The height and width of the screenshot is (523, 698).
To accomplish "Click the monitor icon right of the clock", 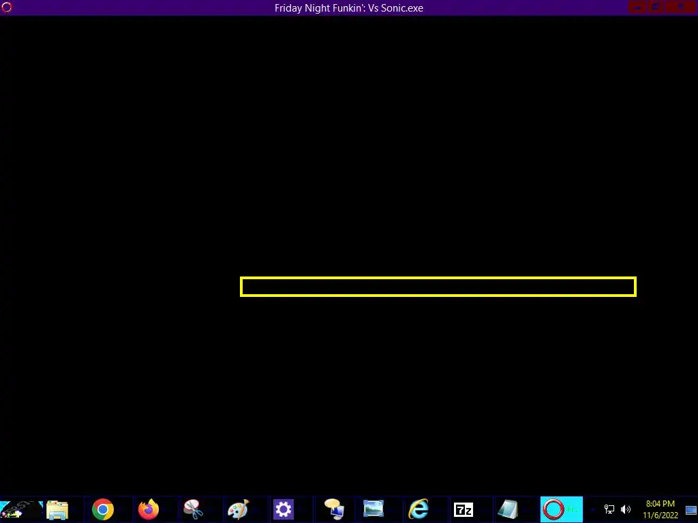I will 691,510.
